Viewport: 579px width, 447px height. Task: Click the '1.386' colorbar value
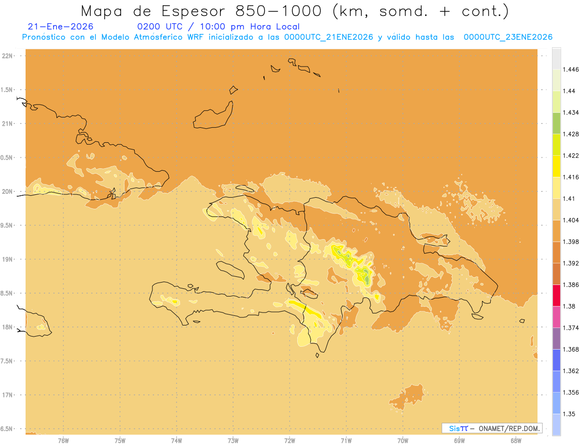571,284
